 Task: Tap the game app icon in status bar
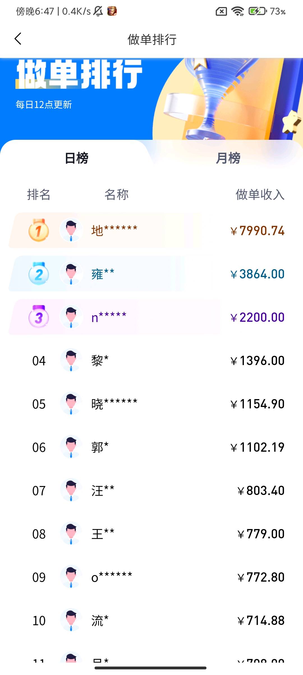coord(112,11)
